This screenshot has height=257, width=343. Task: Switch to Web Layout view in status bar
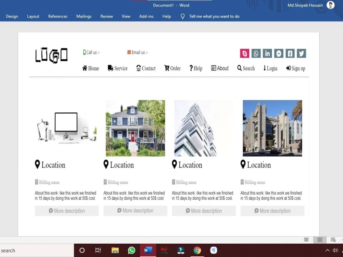(333, 240)
